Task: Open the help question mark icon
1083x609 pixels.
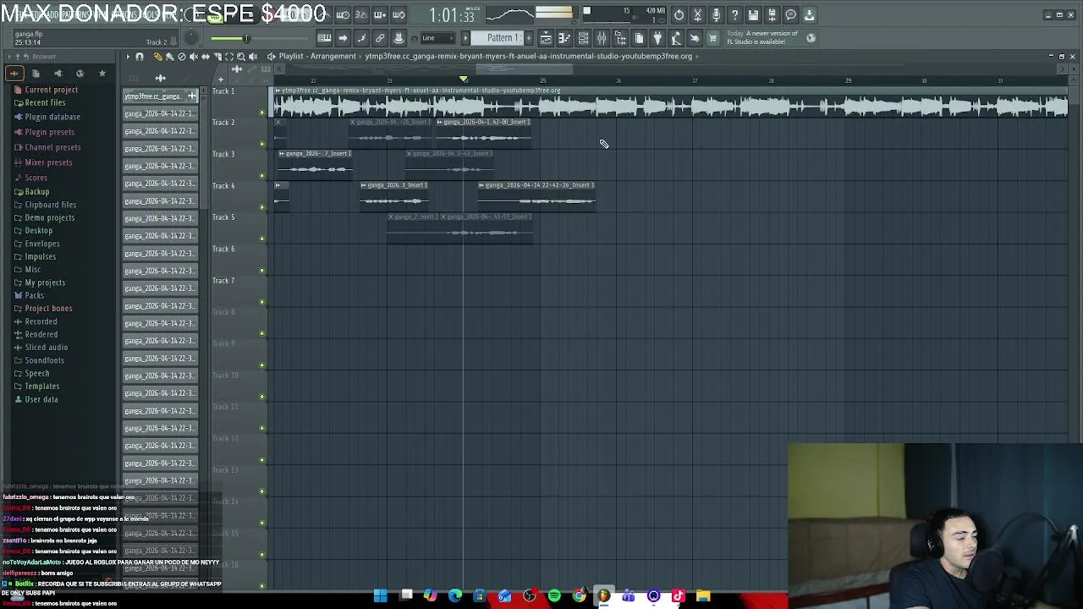Action: pos(734,14)
